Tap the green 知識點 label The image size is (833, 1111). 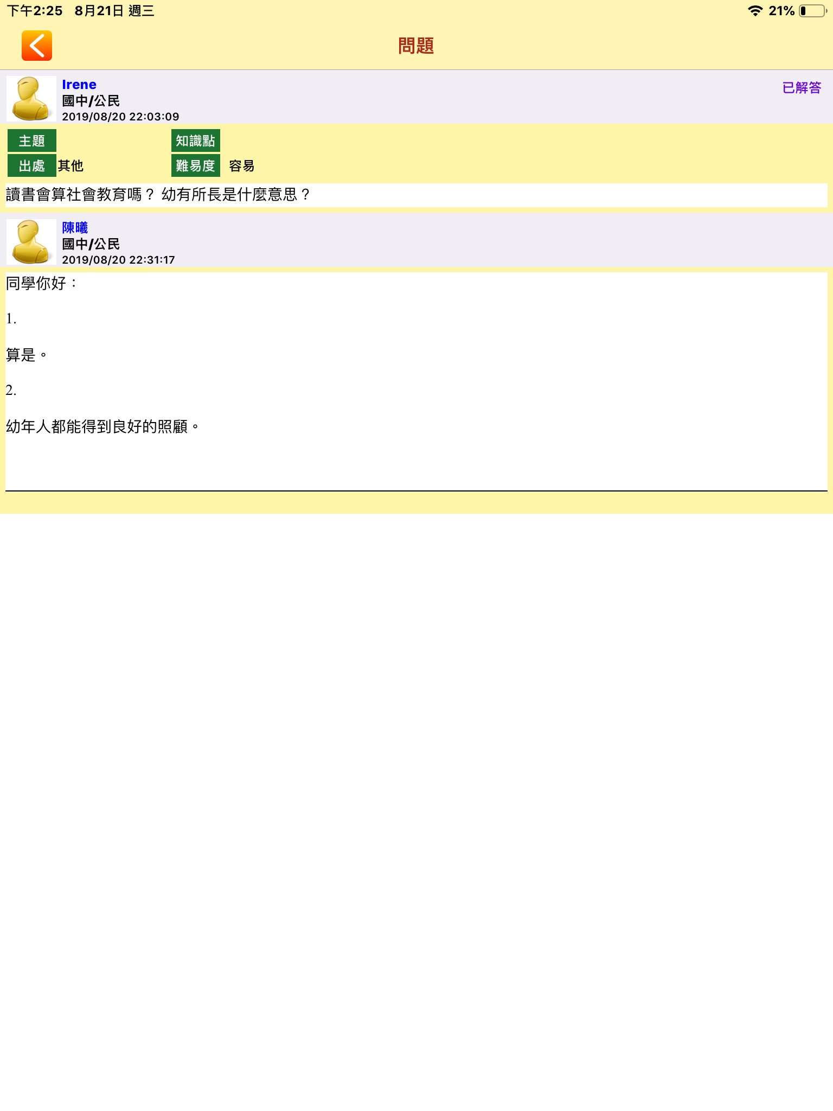click(196, 141)
